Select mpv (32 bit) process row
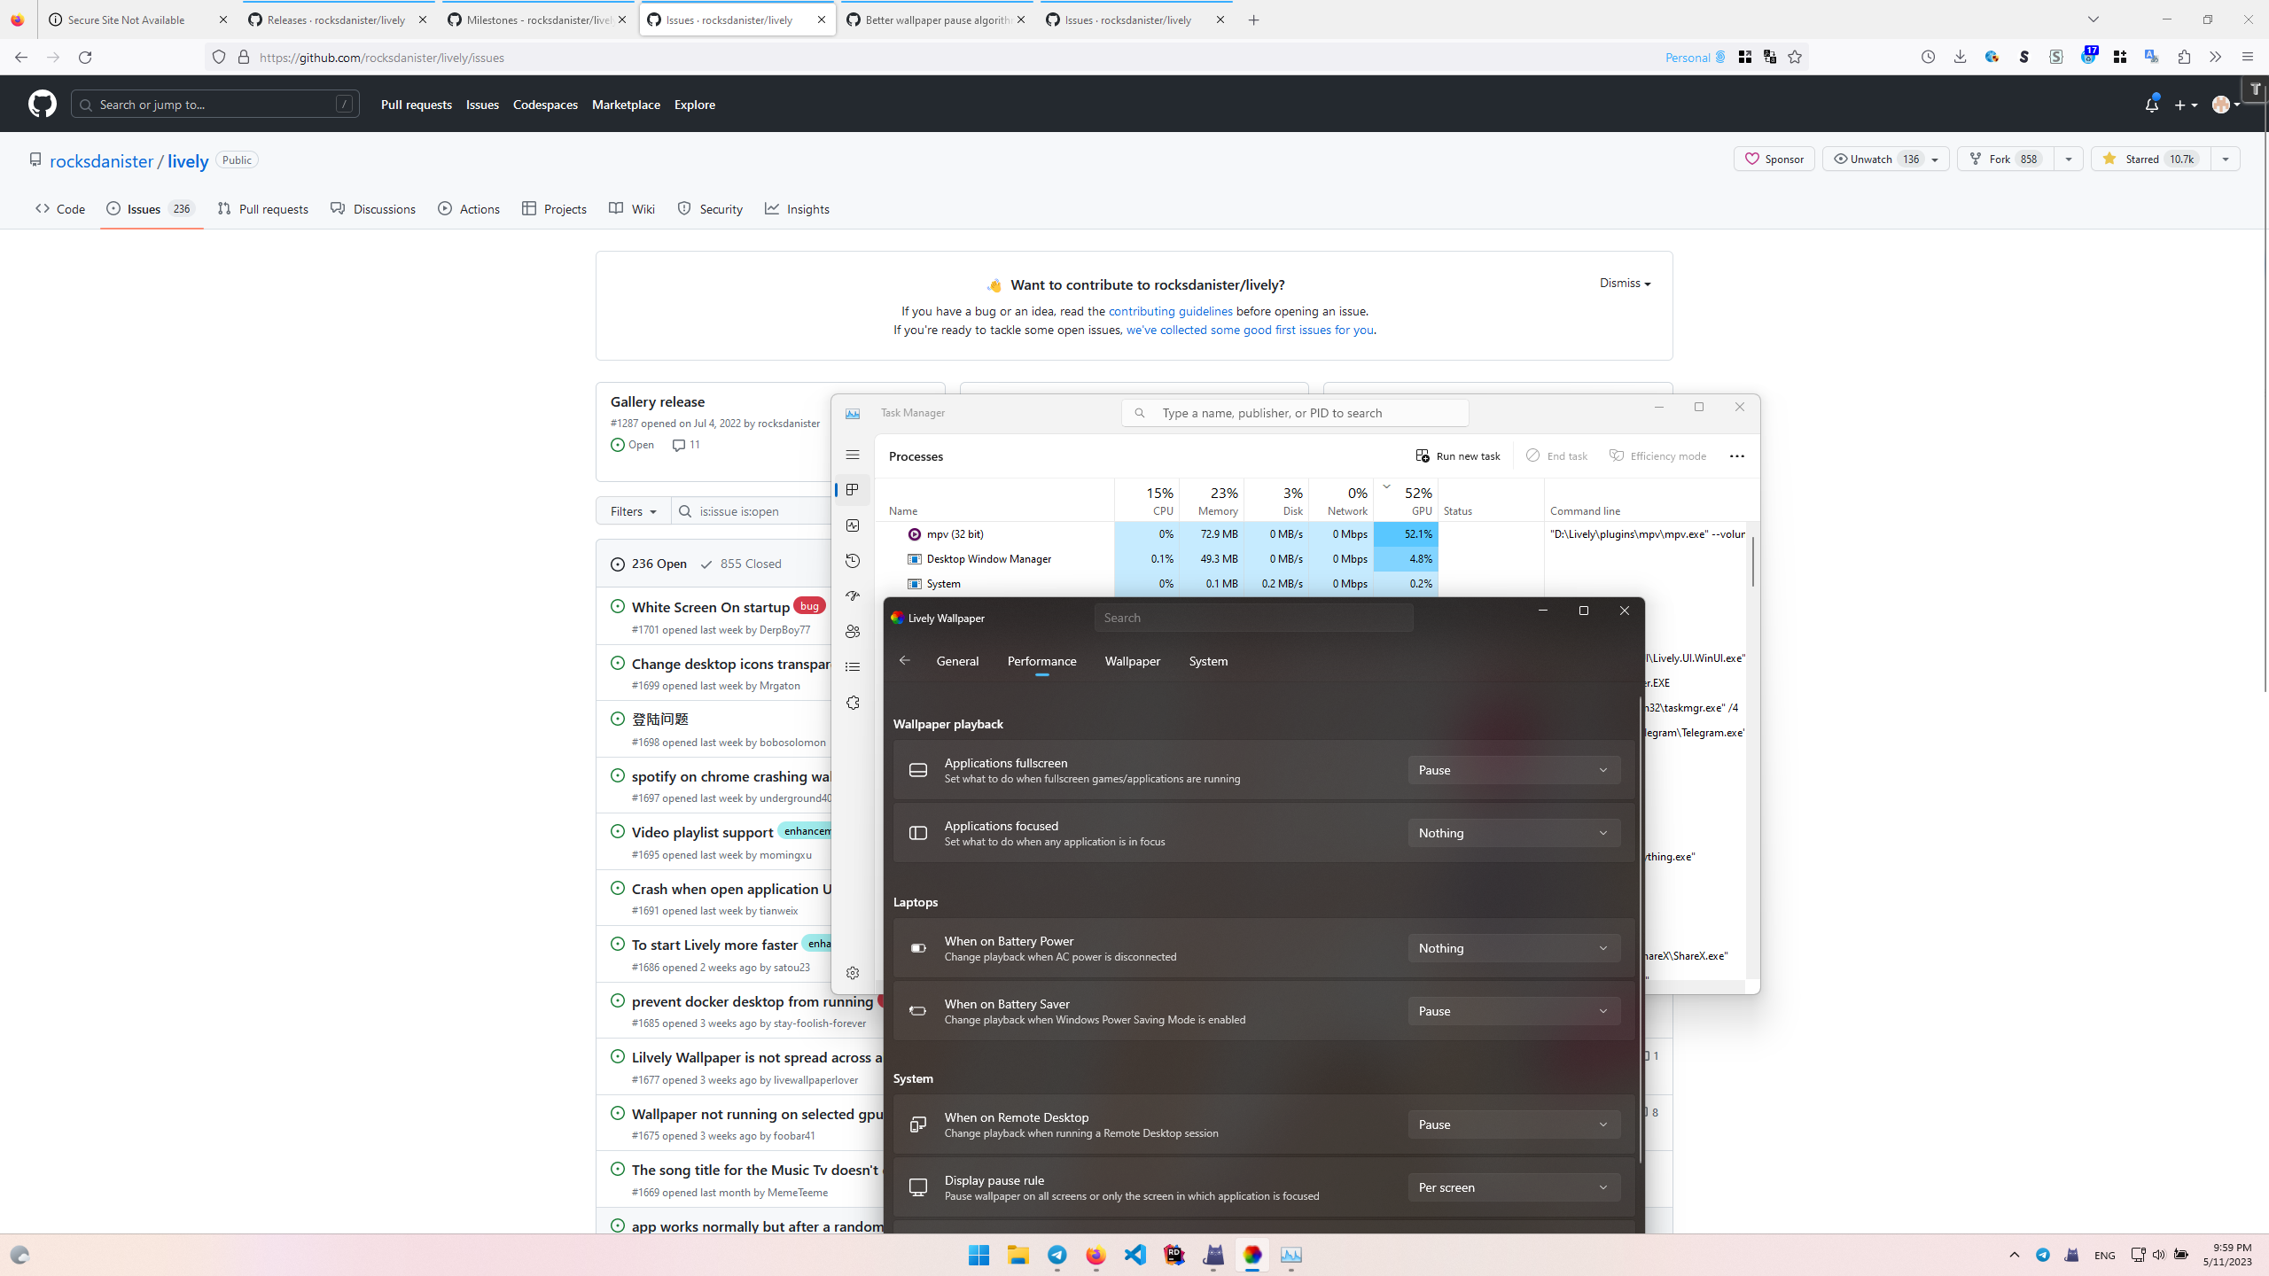The width and height of the screenshot is (2269, 1276). (x=955, y=534)
